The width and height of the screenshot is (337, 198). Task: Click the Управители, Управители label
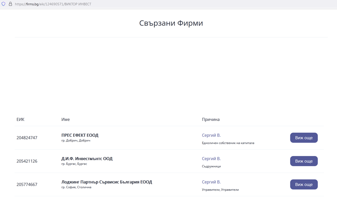click(x=220, y=189)
